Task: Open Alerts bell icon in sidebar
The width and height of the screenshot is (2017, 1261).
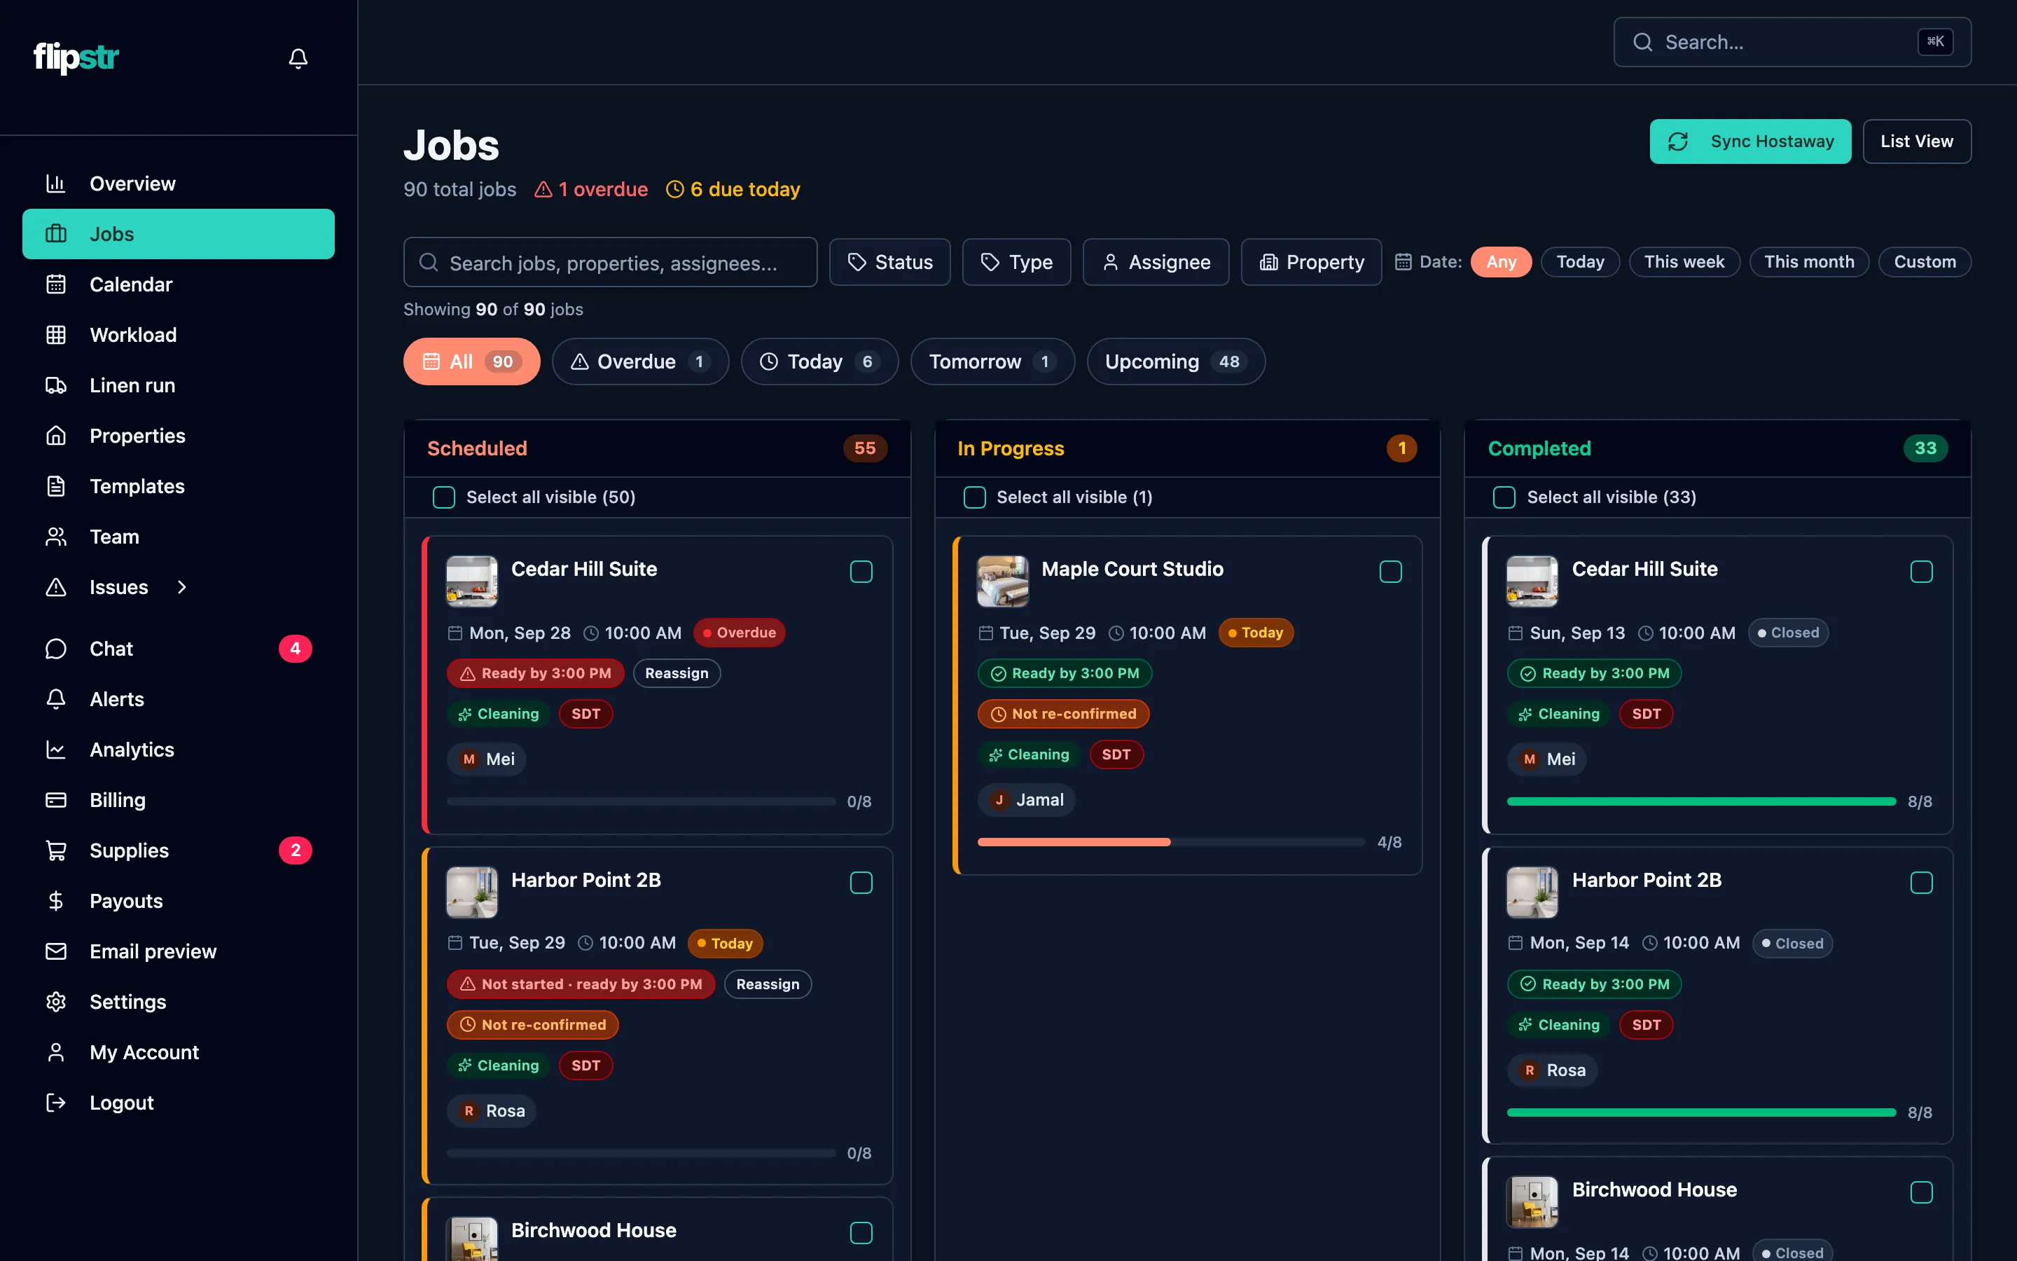Action: click(56, 699)
